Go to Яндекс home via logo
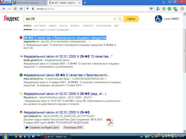186x139 pixels. click(11, 19)
